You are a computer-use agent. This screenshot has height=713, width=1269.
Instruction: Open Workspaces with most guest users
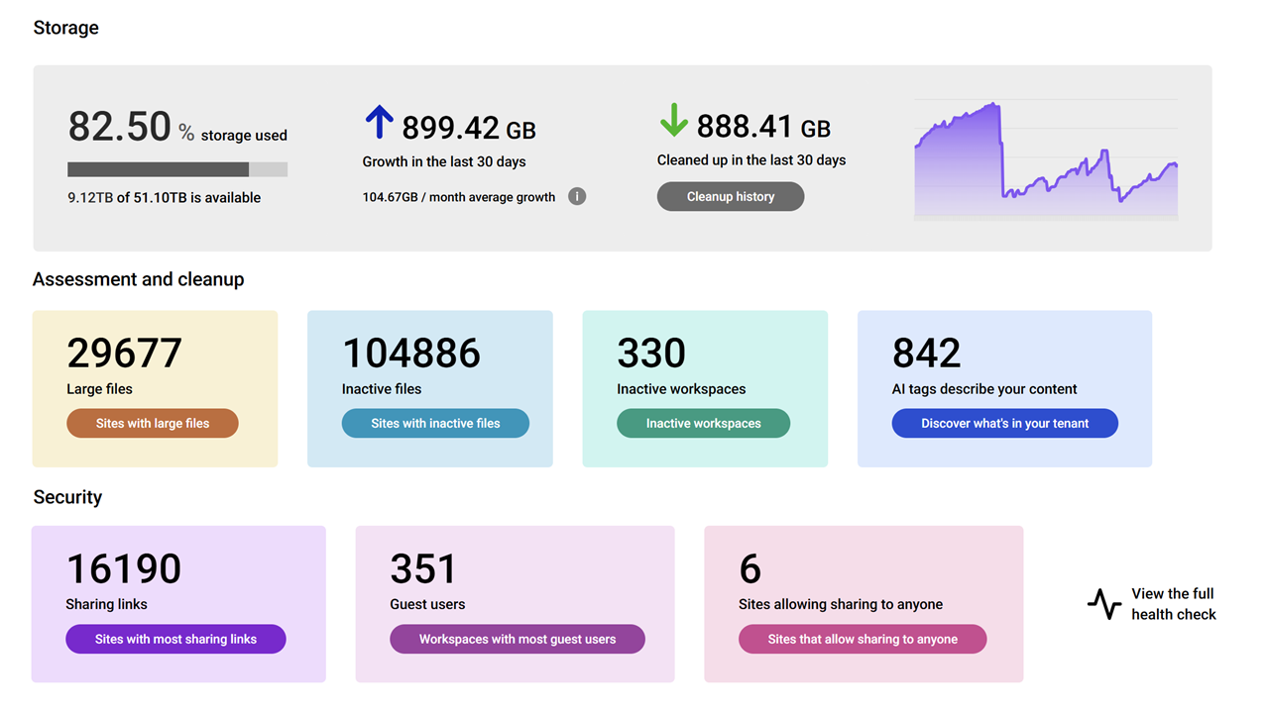click(518, 639)
